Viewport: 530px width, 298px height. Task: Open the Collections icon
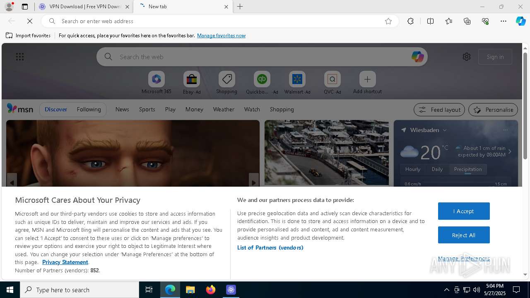click(467, 21)
